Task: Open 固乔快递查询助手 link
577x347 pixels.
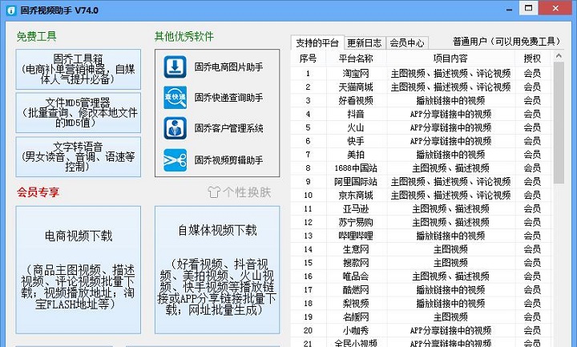Action: 228,98
